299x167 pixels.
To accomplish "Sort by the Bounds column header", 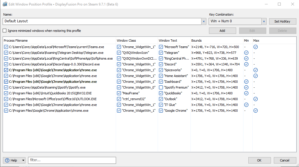I will click(x=197, y=41).
